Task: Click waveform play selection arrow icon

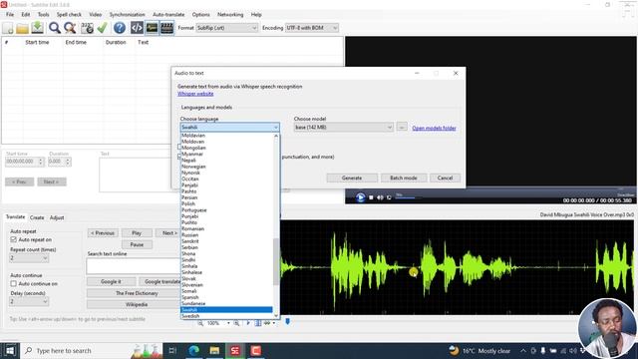Action: [248, 323]
